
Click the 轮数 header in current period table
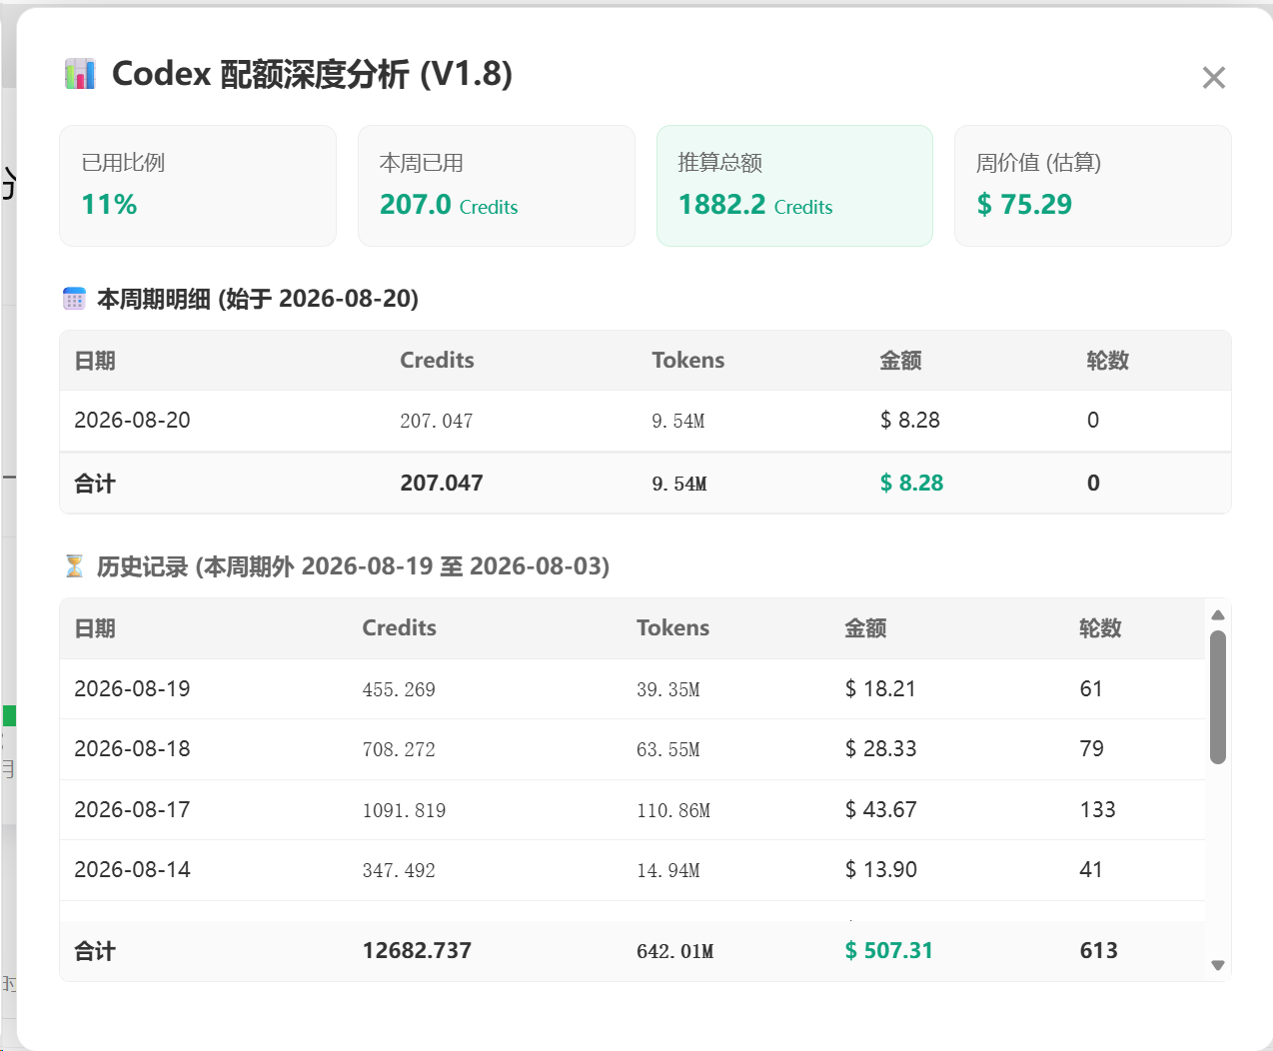[x=1107, y=361]
